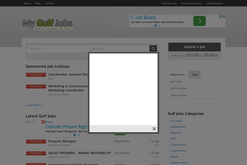Image resolution: width=247 pixels, height=165 pixels.
Task: Click the Clarizen Project Mgm ad title
Action: tap(66, 127)
